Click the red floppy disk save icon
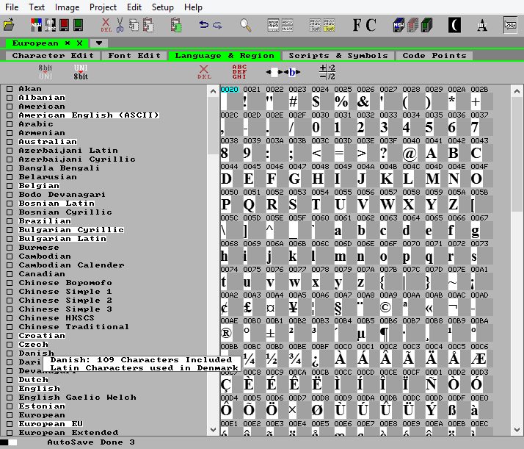The height and width of the screenshot is (449, 524). tap(64, 25)
